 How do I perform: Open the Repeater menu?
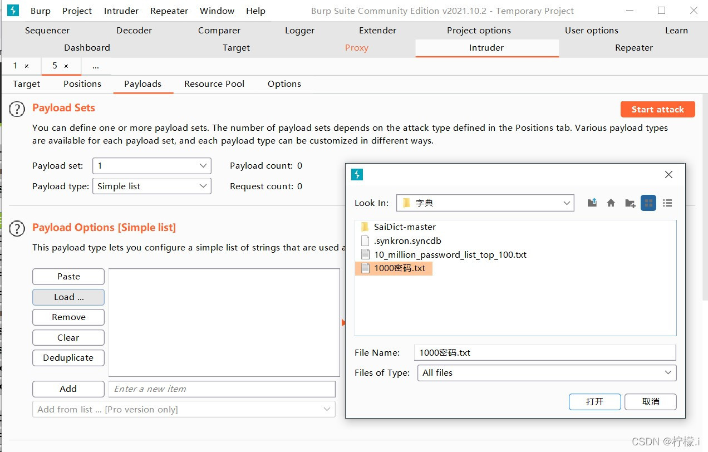(169, 11)
